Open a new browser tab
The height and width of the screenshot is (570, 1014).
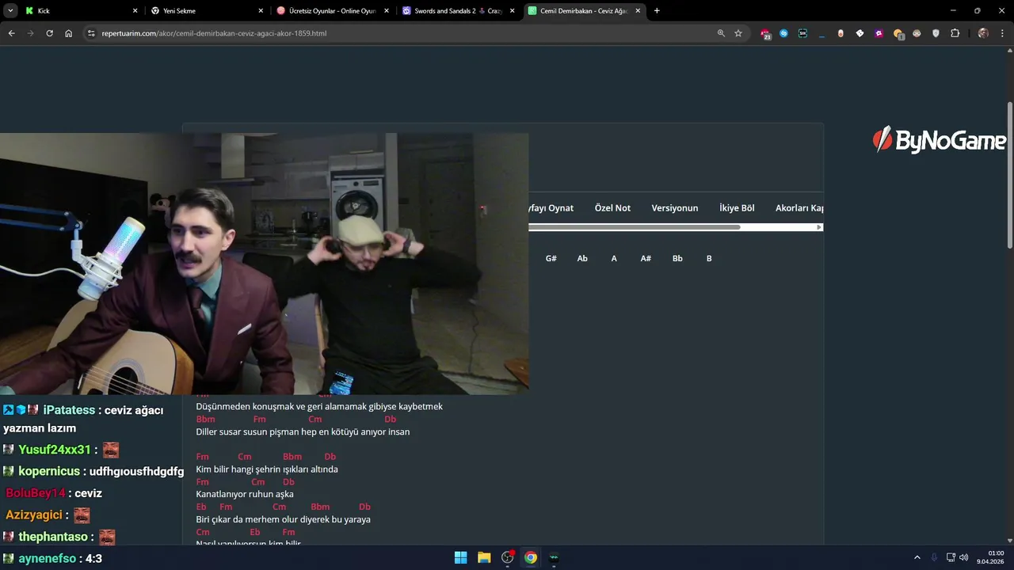click(x=657, y=11)
